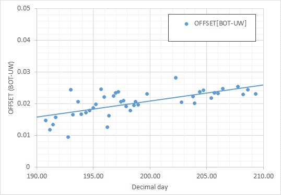Click the Decimal day axis title
281x195 pixels.
coord(150,187)
